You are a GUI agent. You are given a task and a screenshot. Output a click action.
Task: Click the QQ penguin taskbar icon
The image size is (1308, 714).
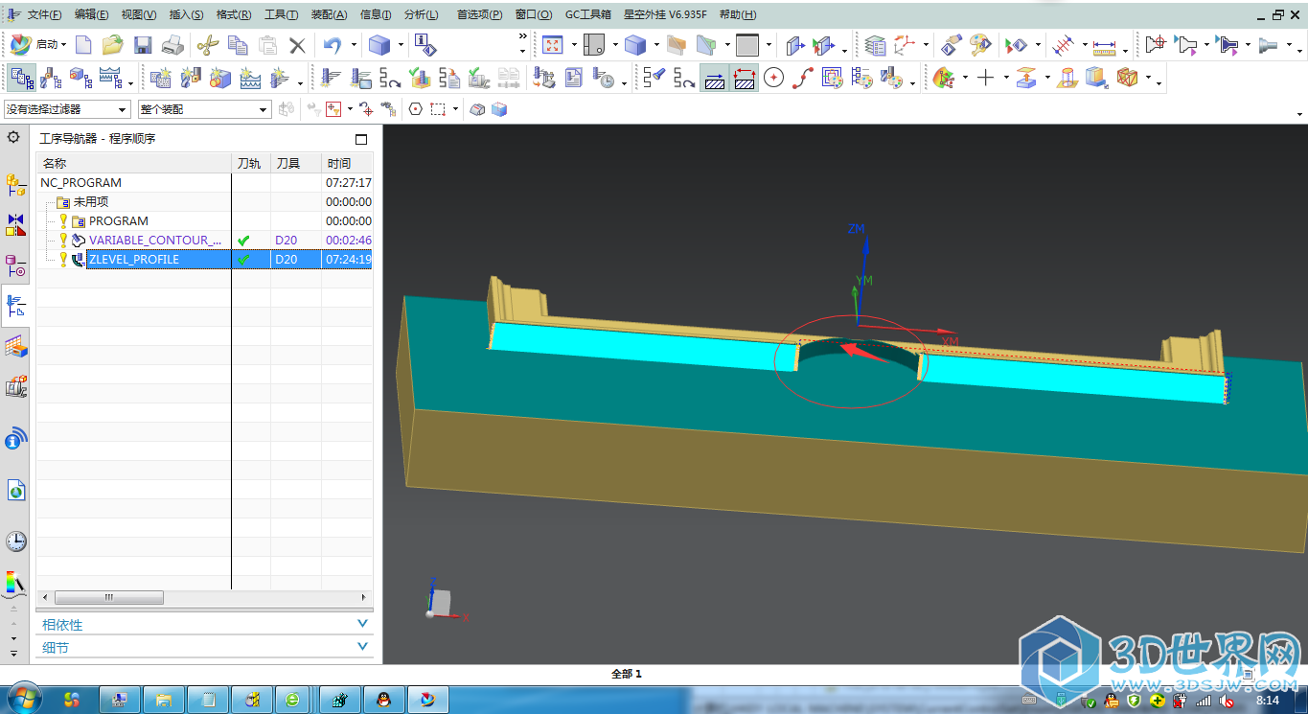click(x=383, y=701)
